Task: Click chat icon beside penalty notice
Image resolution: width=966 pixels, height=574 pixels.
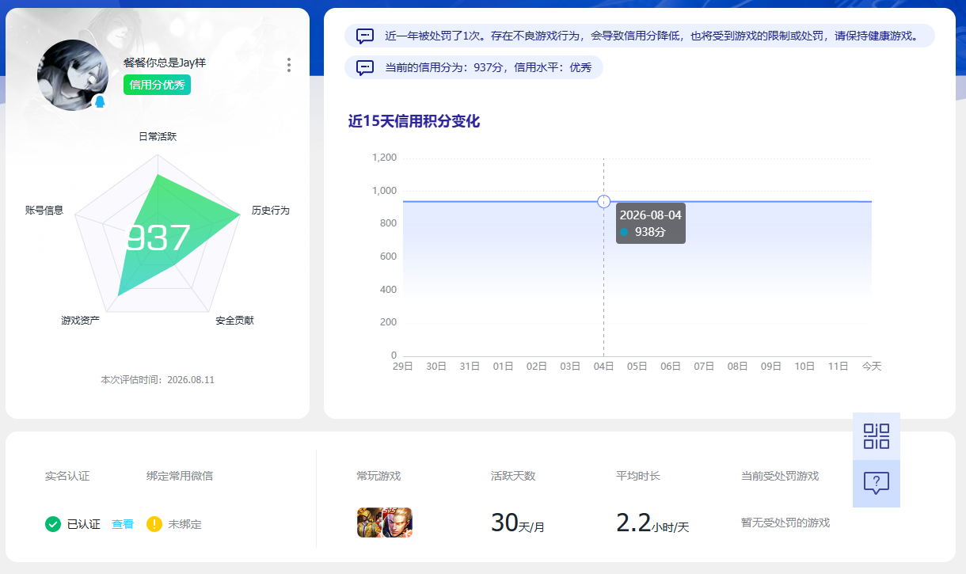Action: tap(365, 36)
